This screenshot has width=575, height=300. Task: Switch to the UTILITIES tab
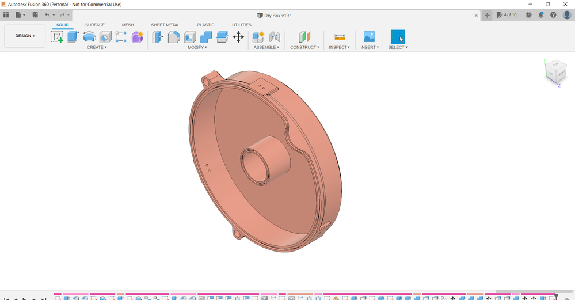tap(241, 25)
